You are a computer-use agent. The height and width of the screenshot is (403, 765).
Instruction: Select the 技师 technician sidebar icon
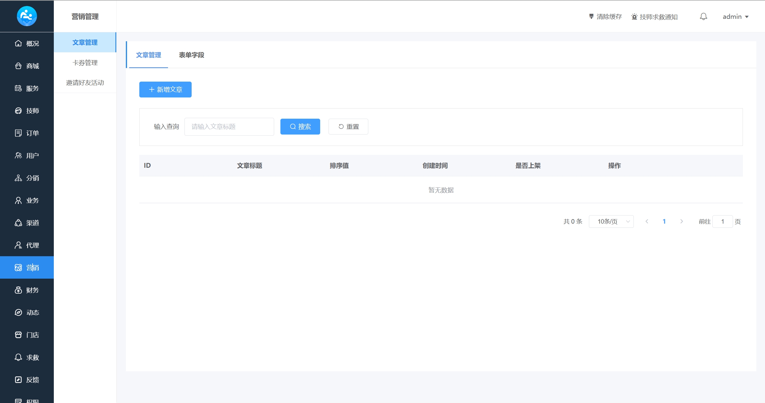18,111
